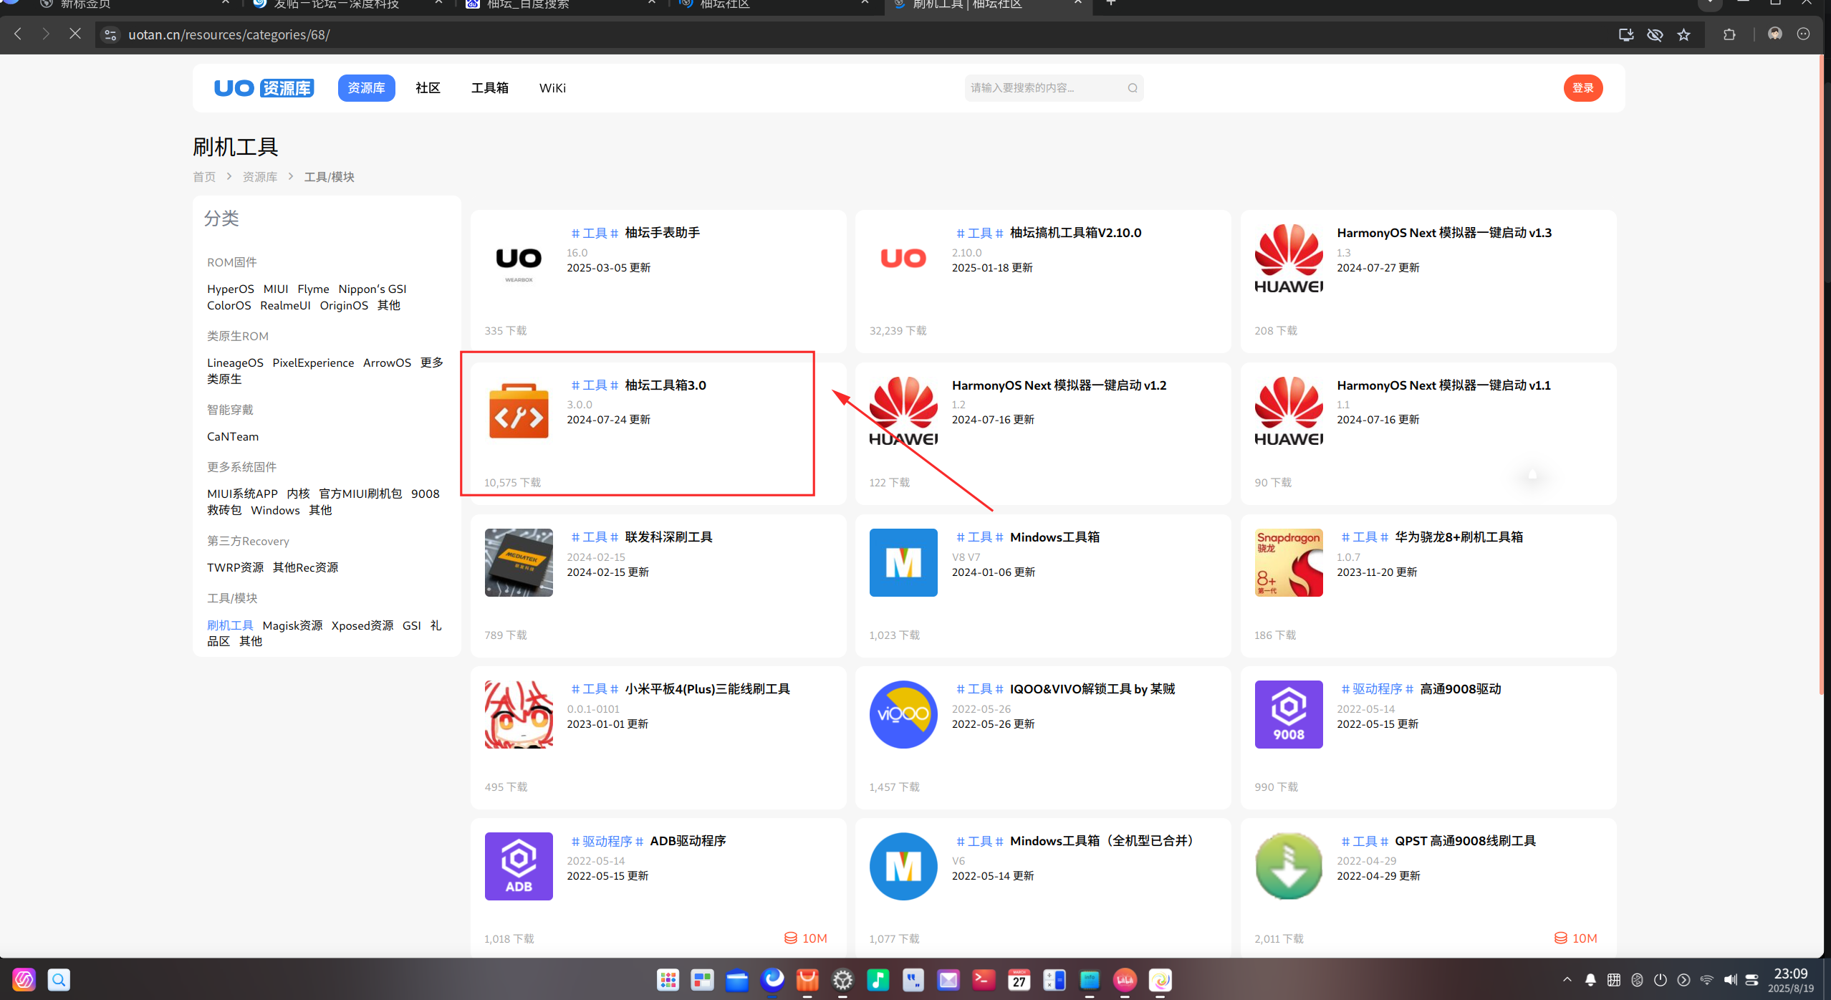The image size is (1831, 1000).
Task: Click the browser address bar URL
Action: click(229, 34)
